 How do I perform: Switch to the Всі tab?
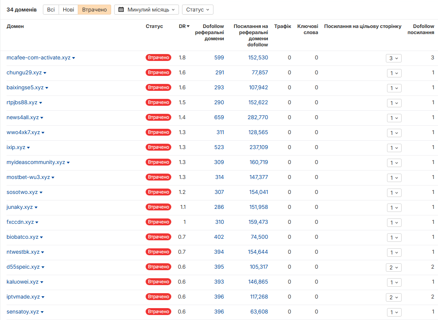(x=51, y=10)
